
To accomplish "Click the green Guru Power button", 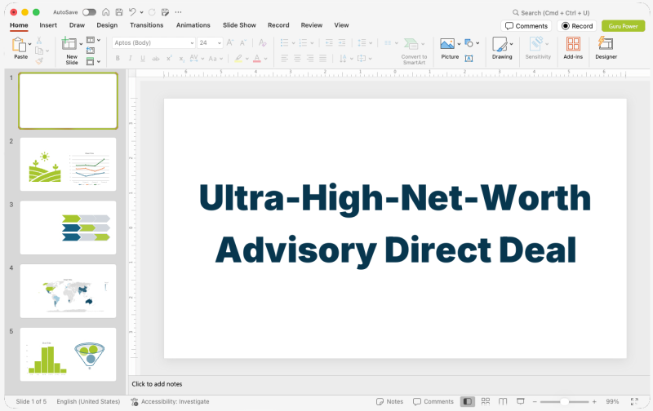I will pos(623,26).
